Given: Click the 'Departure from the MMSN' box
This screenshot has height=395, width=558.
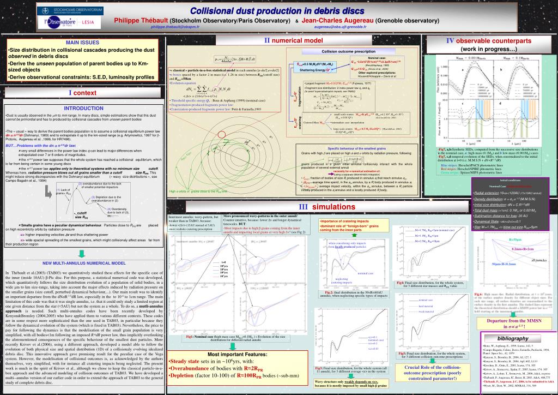Looking at the screenshot, I should (514, 324).
